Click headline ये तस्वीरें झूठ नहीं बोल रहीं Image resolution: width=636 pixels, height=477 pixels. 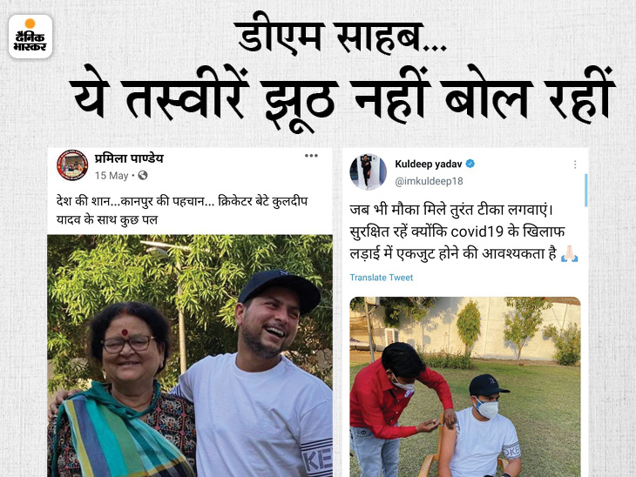(342, 97)
